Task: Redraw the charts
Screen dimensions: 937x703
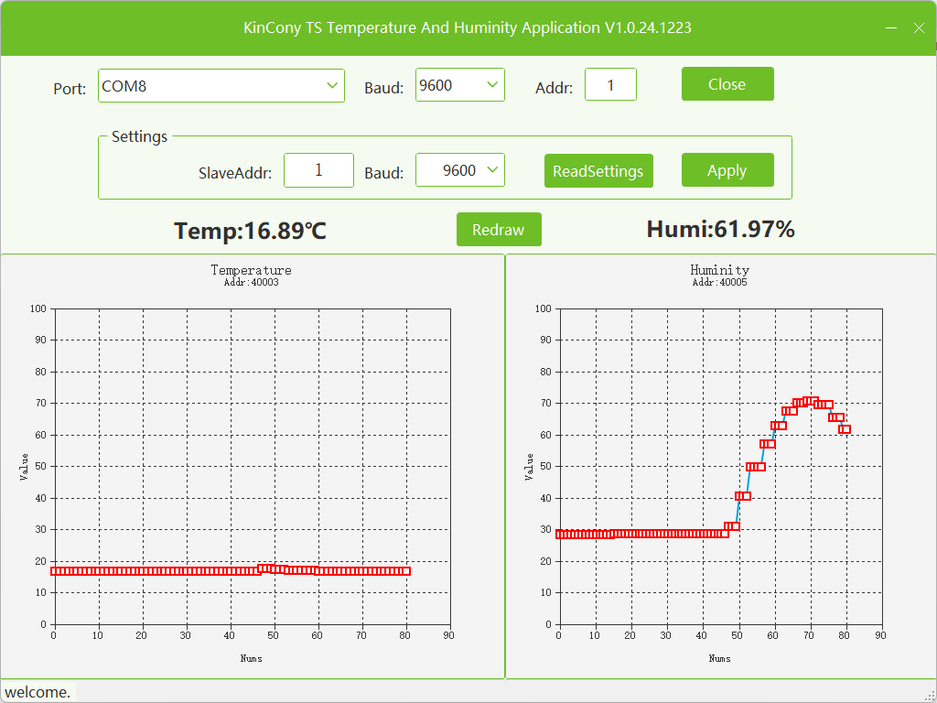Action: point(499,230)
